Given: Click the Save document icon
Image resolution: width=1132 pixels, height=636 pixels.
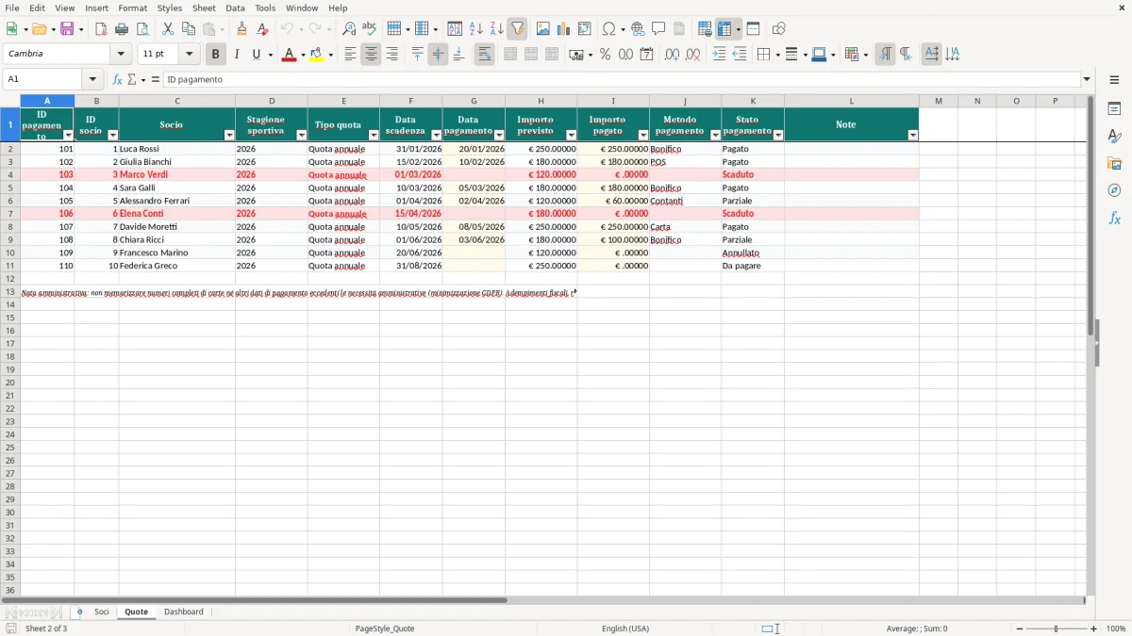Looking at the screenshot, I should click(x=67, y=29).
